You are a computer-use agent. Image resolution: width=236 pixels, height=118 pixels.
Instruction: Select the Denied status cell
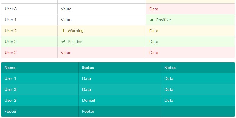coord(88,100)
